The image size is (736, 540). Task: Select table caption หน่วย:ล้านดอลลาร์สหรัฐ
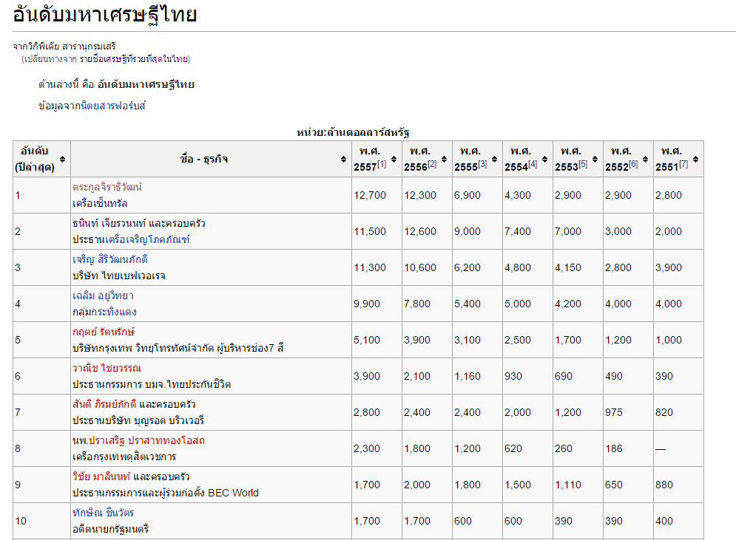click(x=353, y=133)
